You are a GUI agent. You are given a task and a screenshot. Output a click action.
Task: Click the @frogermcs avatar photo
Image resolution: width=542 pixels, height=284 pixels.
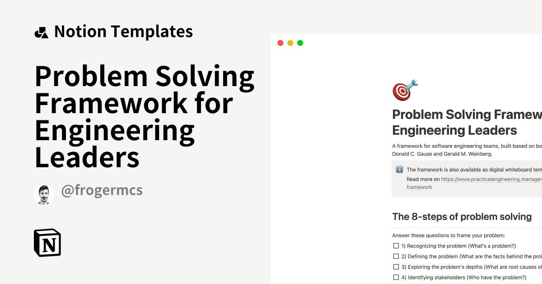pyautogui.click(x=44, y=194)
